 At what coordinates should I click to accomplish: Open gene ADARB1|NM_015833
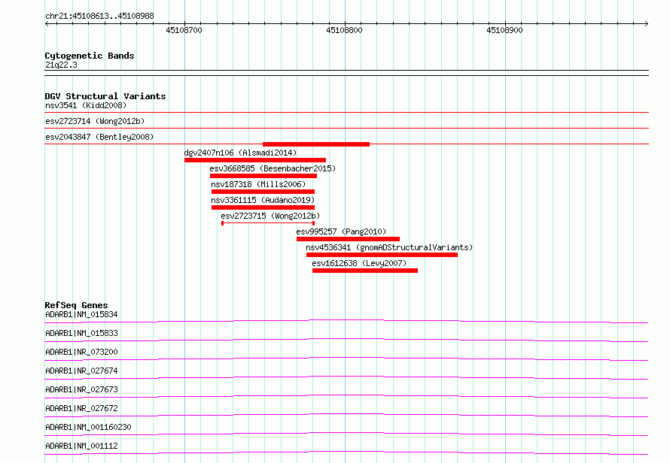coord(81,333)
